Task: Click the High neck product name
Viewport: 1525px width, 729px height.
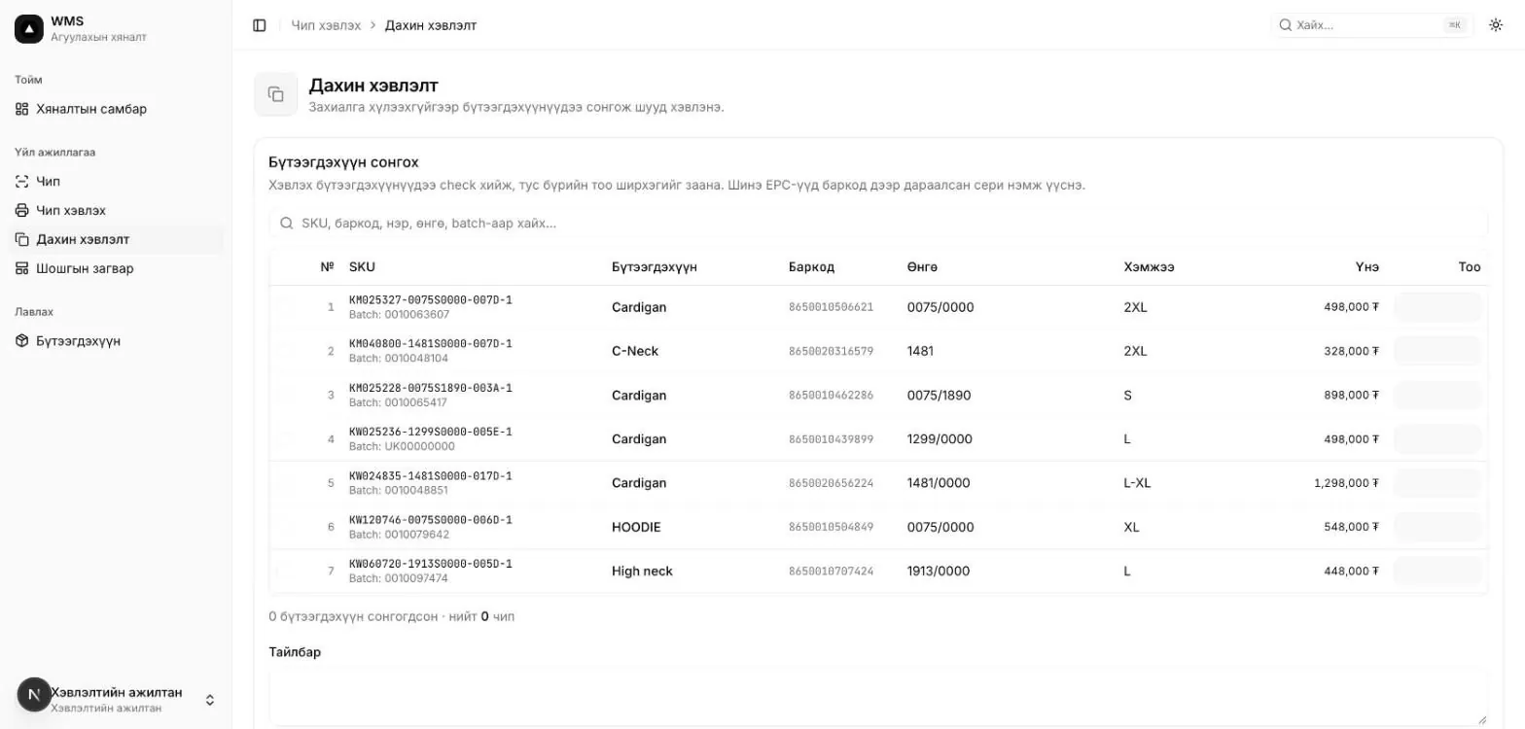Action: click(642, 572)
